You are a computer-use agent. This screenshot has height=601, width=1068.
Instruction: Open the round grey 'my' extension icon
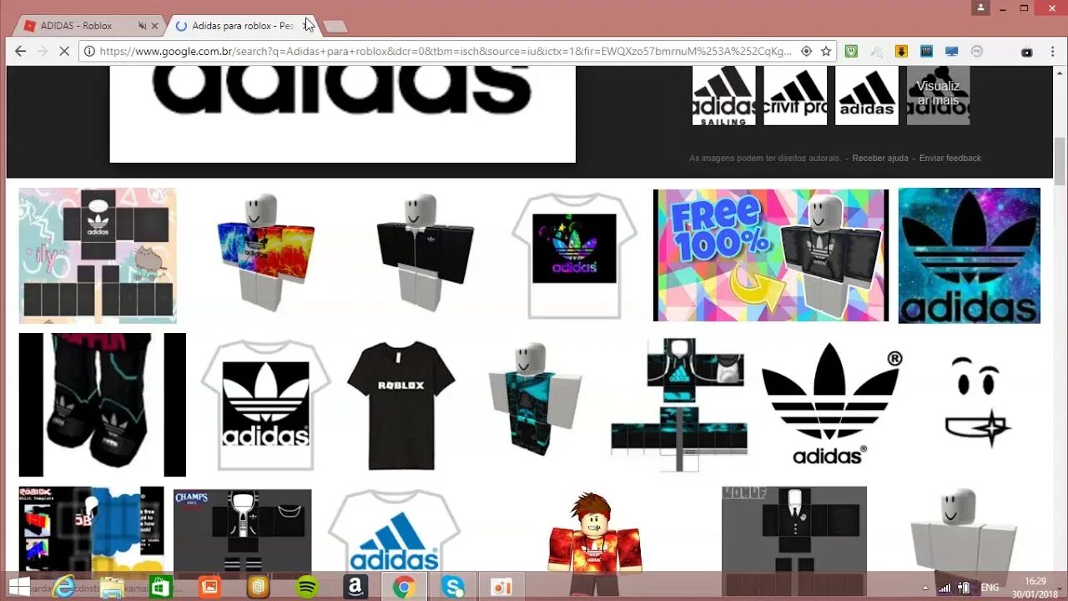click(x=977, y=52)
